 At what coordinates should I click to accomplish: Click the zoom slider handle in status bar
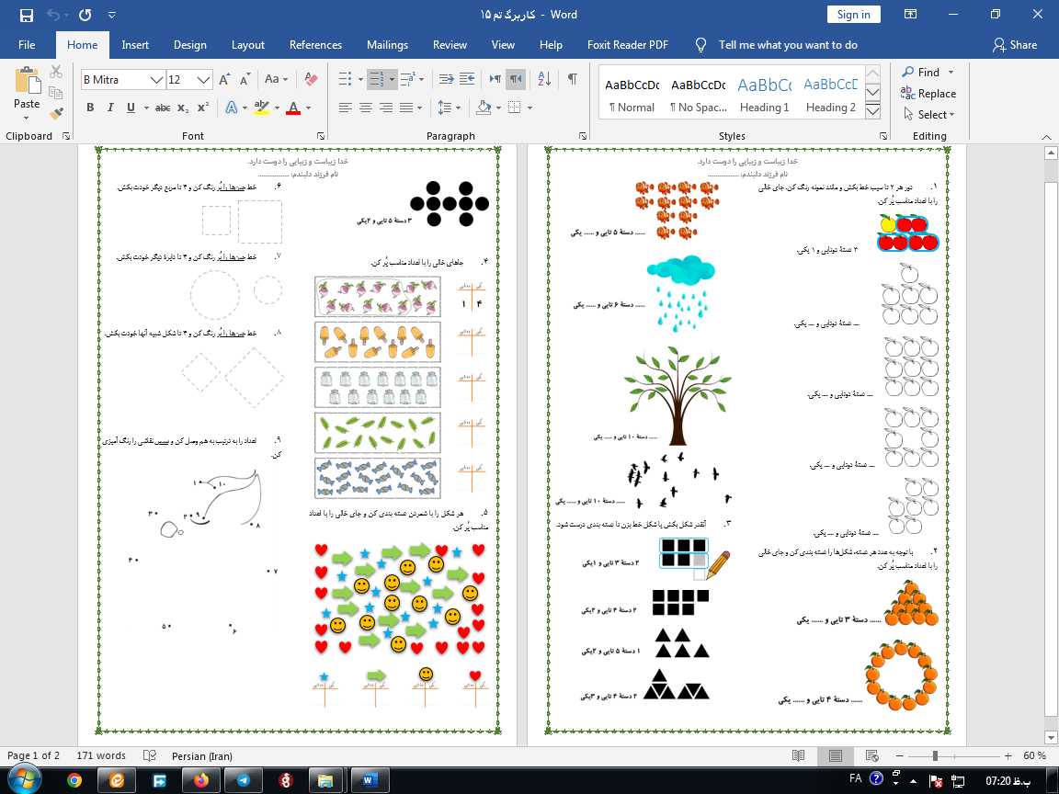pos(935,755)
